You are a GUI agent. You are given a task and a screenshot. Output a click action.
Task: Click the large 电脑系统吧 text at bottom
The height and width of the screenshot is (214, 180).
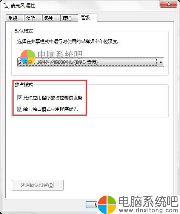point(148,202)
